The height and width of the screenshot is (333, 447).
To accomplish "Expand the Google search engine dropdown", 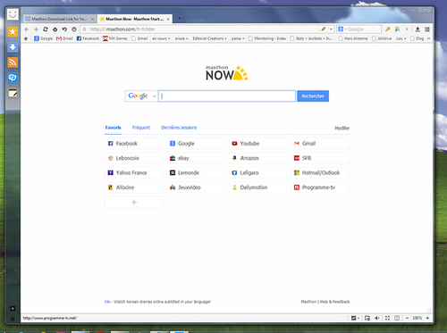I will [x=141, y=96].
